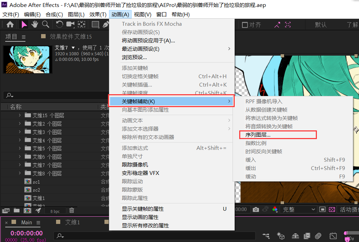This screenshot has height=242, width=359.
Task: Expand the 艾维2 个图层 folder
Action: (x=20, y=124)
